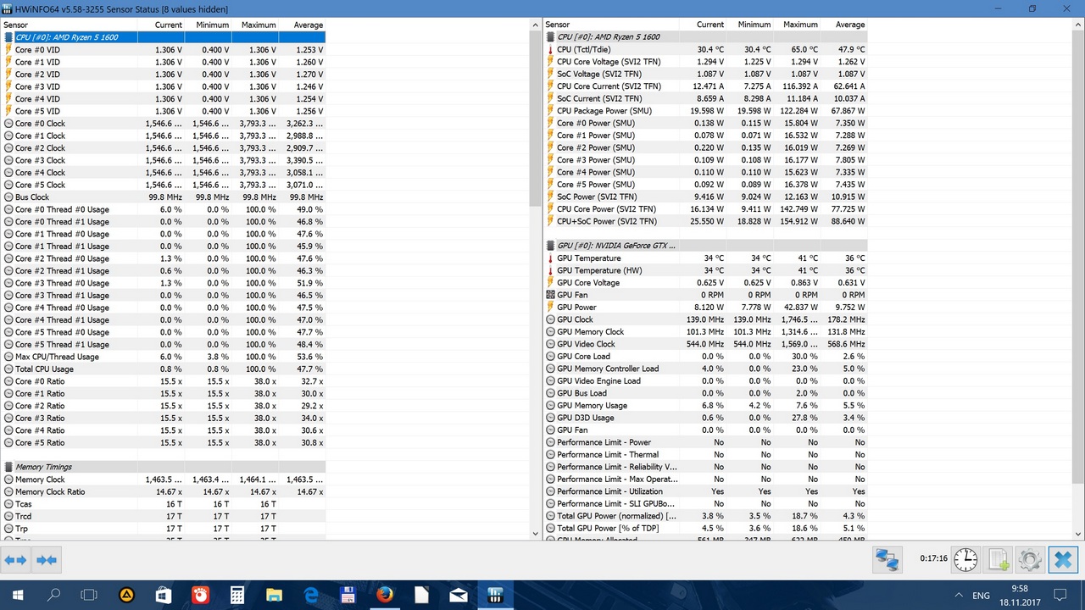Select the Memory Clock Ratio row
1085x610 pixels.
pyautogui.click(x=164, y=491)
